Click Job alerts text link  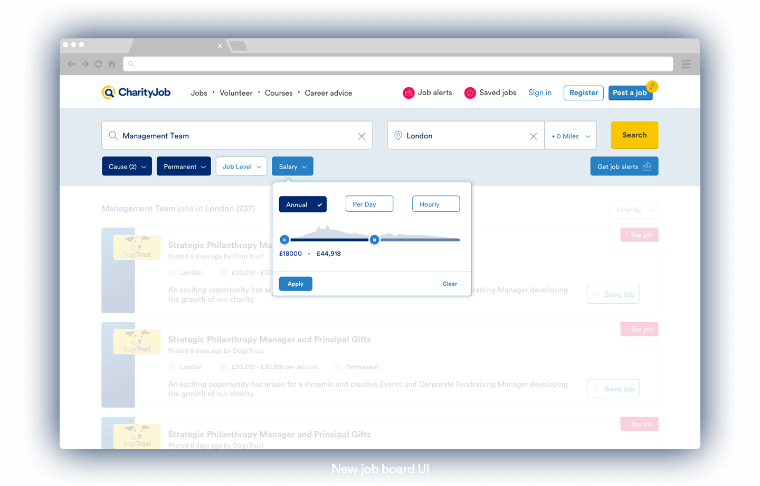[x=435, y=92]
